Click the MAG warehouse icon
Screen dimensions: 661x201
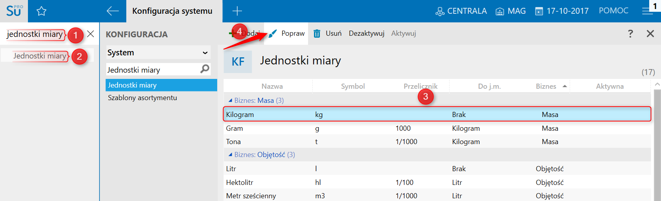(500, 12)
